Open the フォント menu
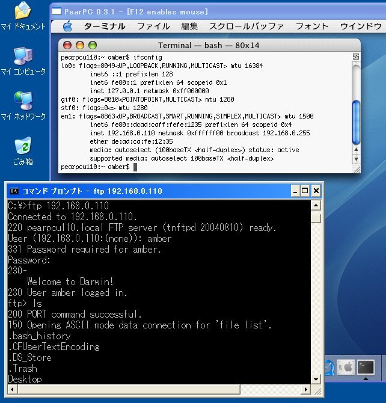 (312, 26)
